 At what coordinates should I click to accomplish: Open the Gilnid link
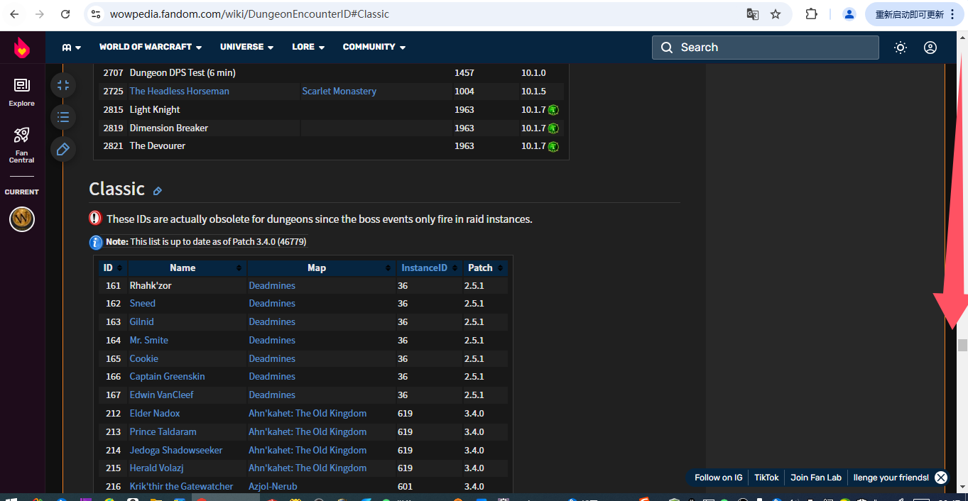(141, 322)
